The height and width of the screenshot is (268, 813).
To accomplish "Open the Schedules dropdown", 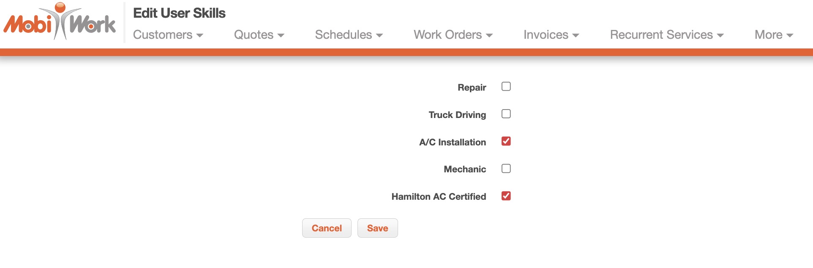I will click(349, 35).
